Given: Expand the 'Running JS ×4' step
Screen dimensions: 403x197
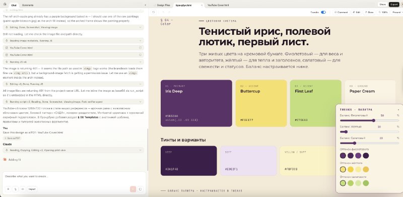Looking at the screenshot, I should coord(73,62).
